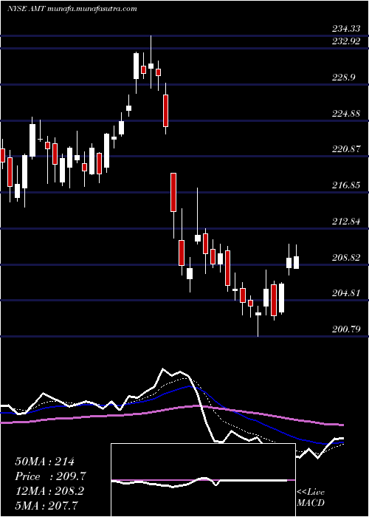Click the 234.33 price level label
This screenshot has width=369, height=517.
346,29
